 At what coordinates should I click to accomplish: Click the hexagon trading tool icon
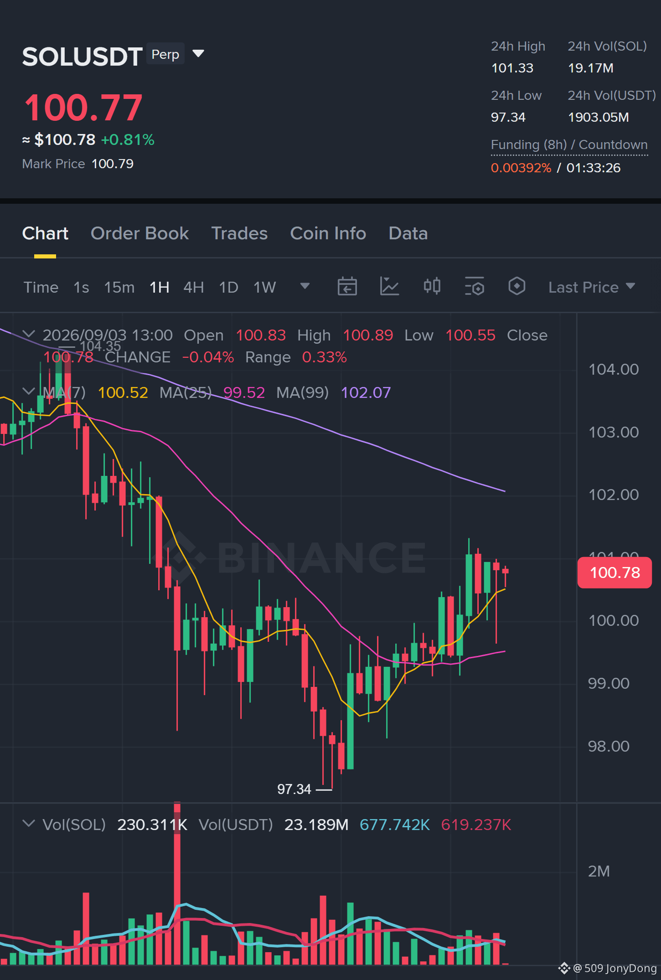pyautogui.click(x=516, y=286)
